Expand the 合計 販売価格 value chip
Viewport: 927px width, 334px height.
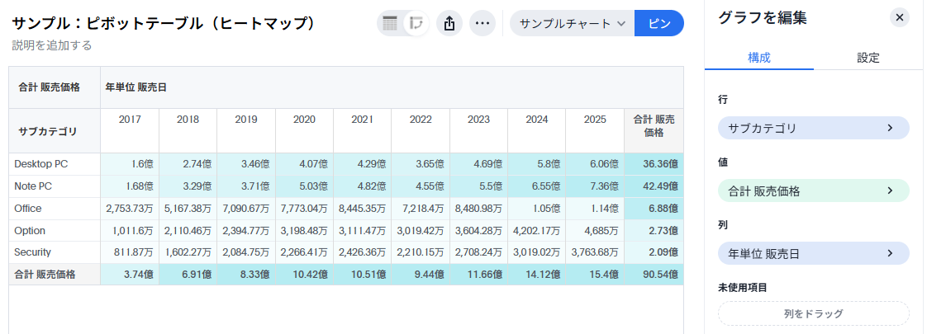813,191
